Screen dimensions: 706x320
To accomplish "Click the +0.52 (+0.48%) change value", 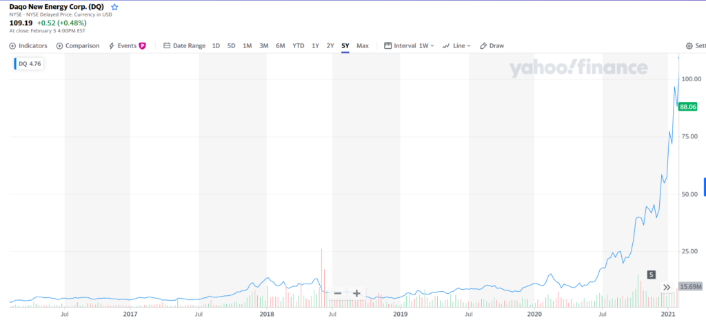I will (x=61, y=23).
